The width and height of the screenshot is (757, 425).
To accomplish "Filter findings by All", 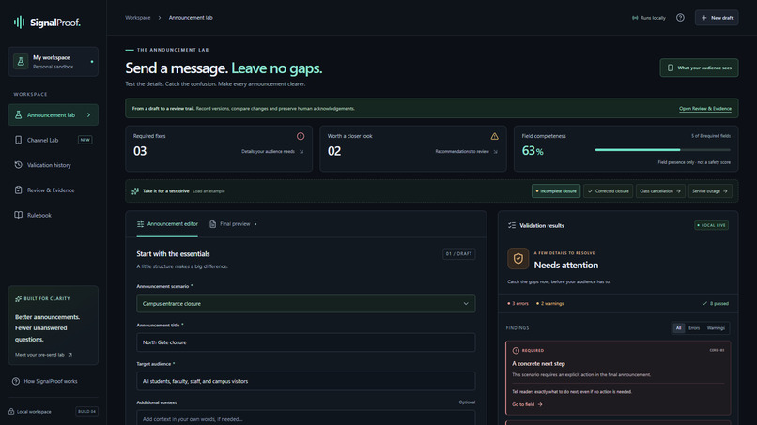I will tap(678, 328).
